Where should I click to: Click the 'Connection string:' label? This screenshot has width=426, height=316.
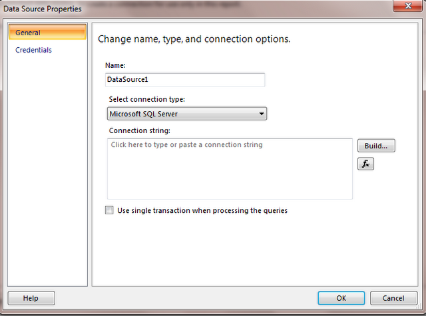[x=140, y=130]
